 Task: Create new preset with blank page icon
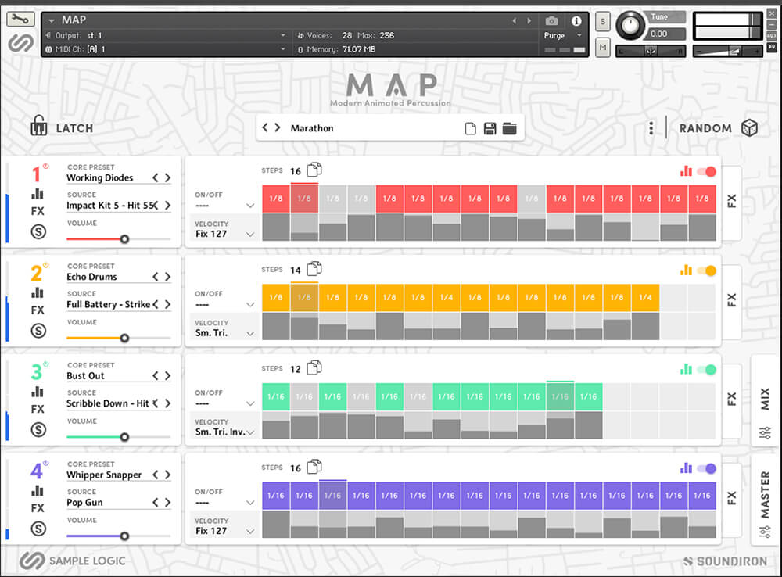coord(471,129)
